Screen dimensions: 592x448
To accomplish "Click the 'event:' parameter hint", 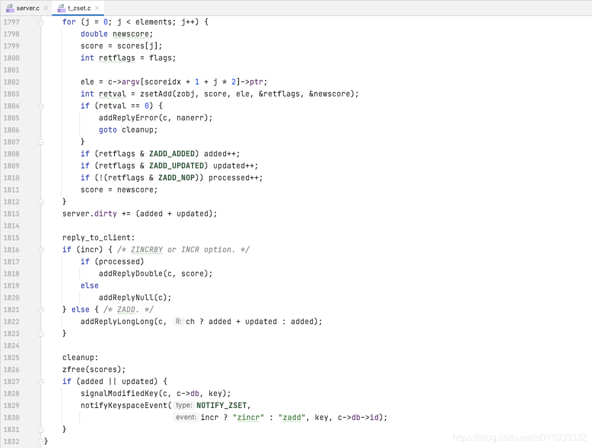I will (x=186, y=417).
